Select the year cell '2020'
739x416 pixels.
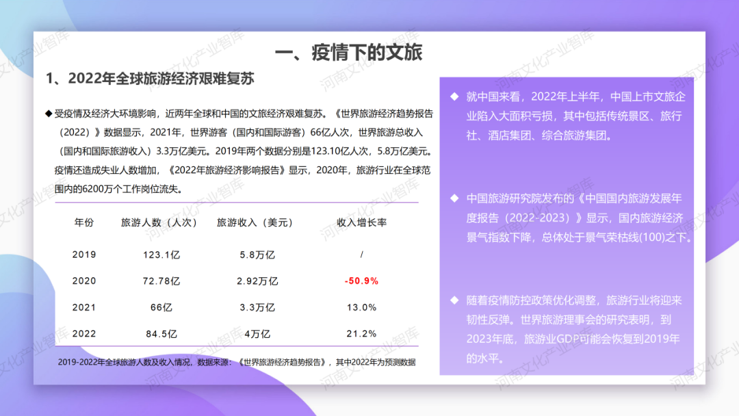[84, 281]
